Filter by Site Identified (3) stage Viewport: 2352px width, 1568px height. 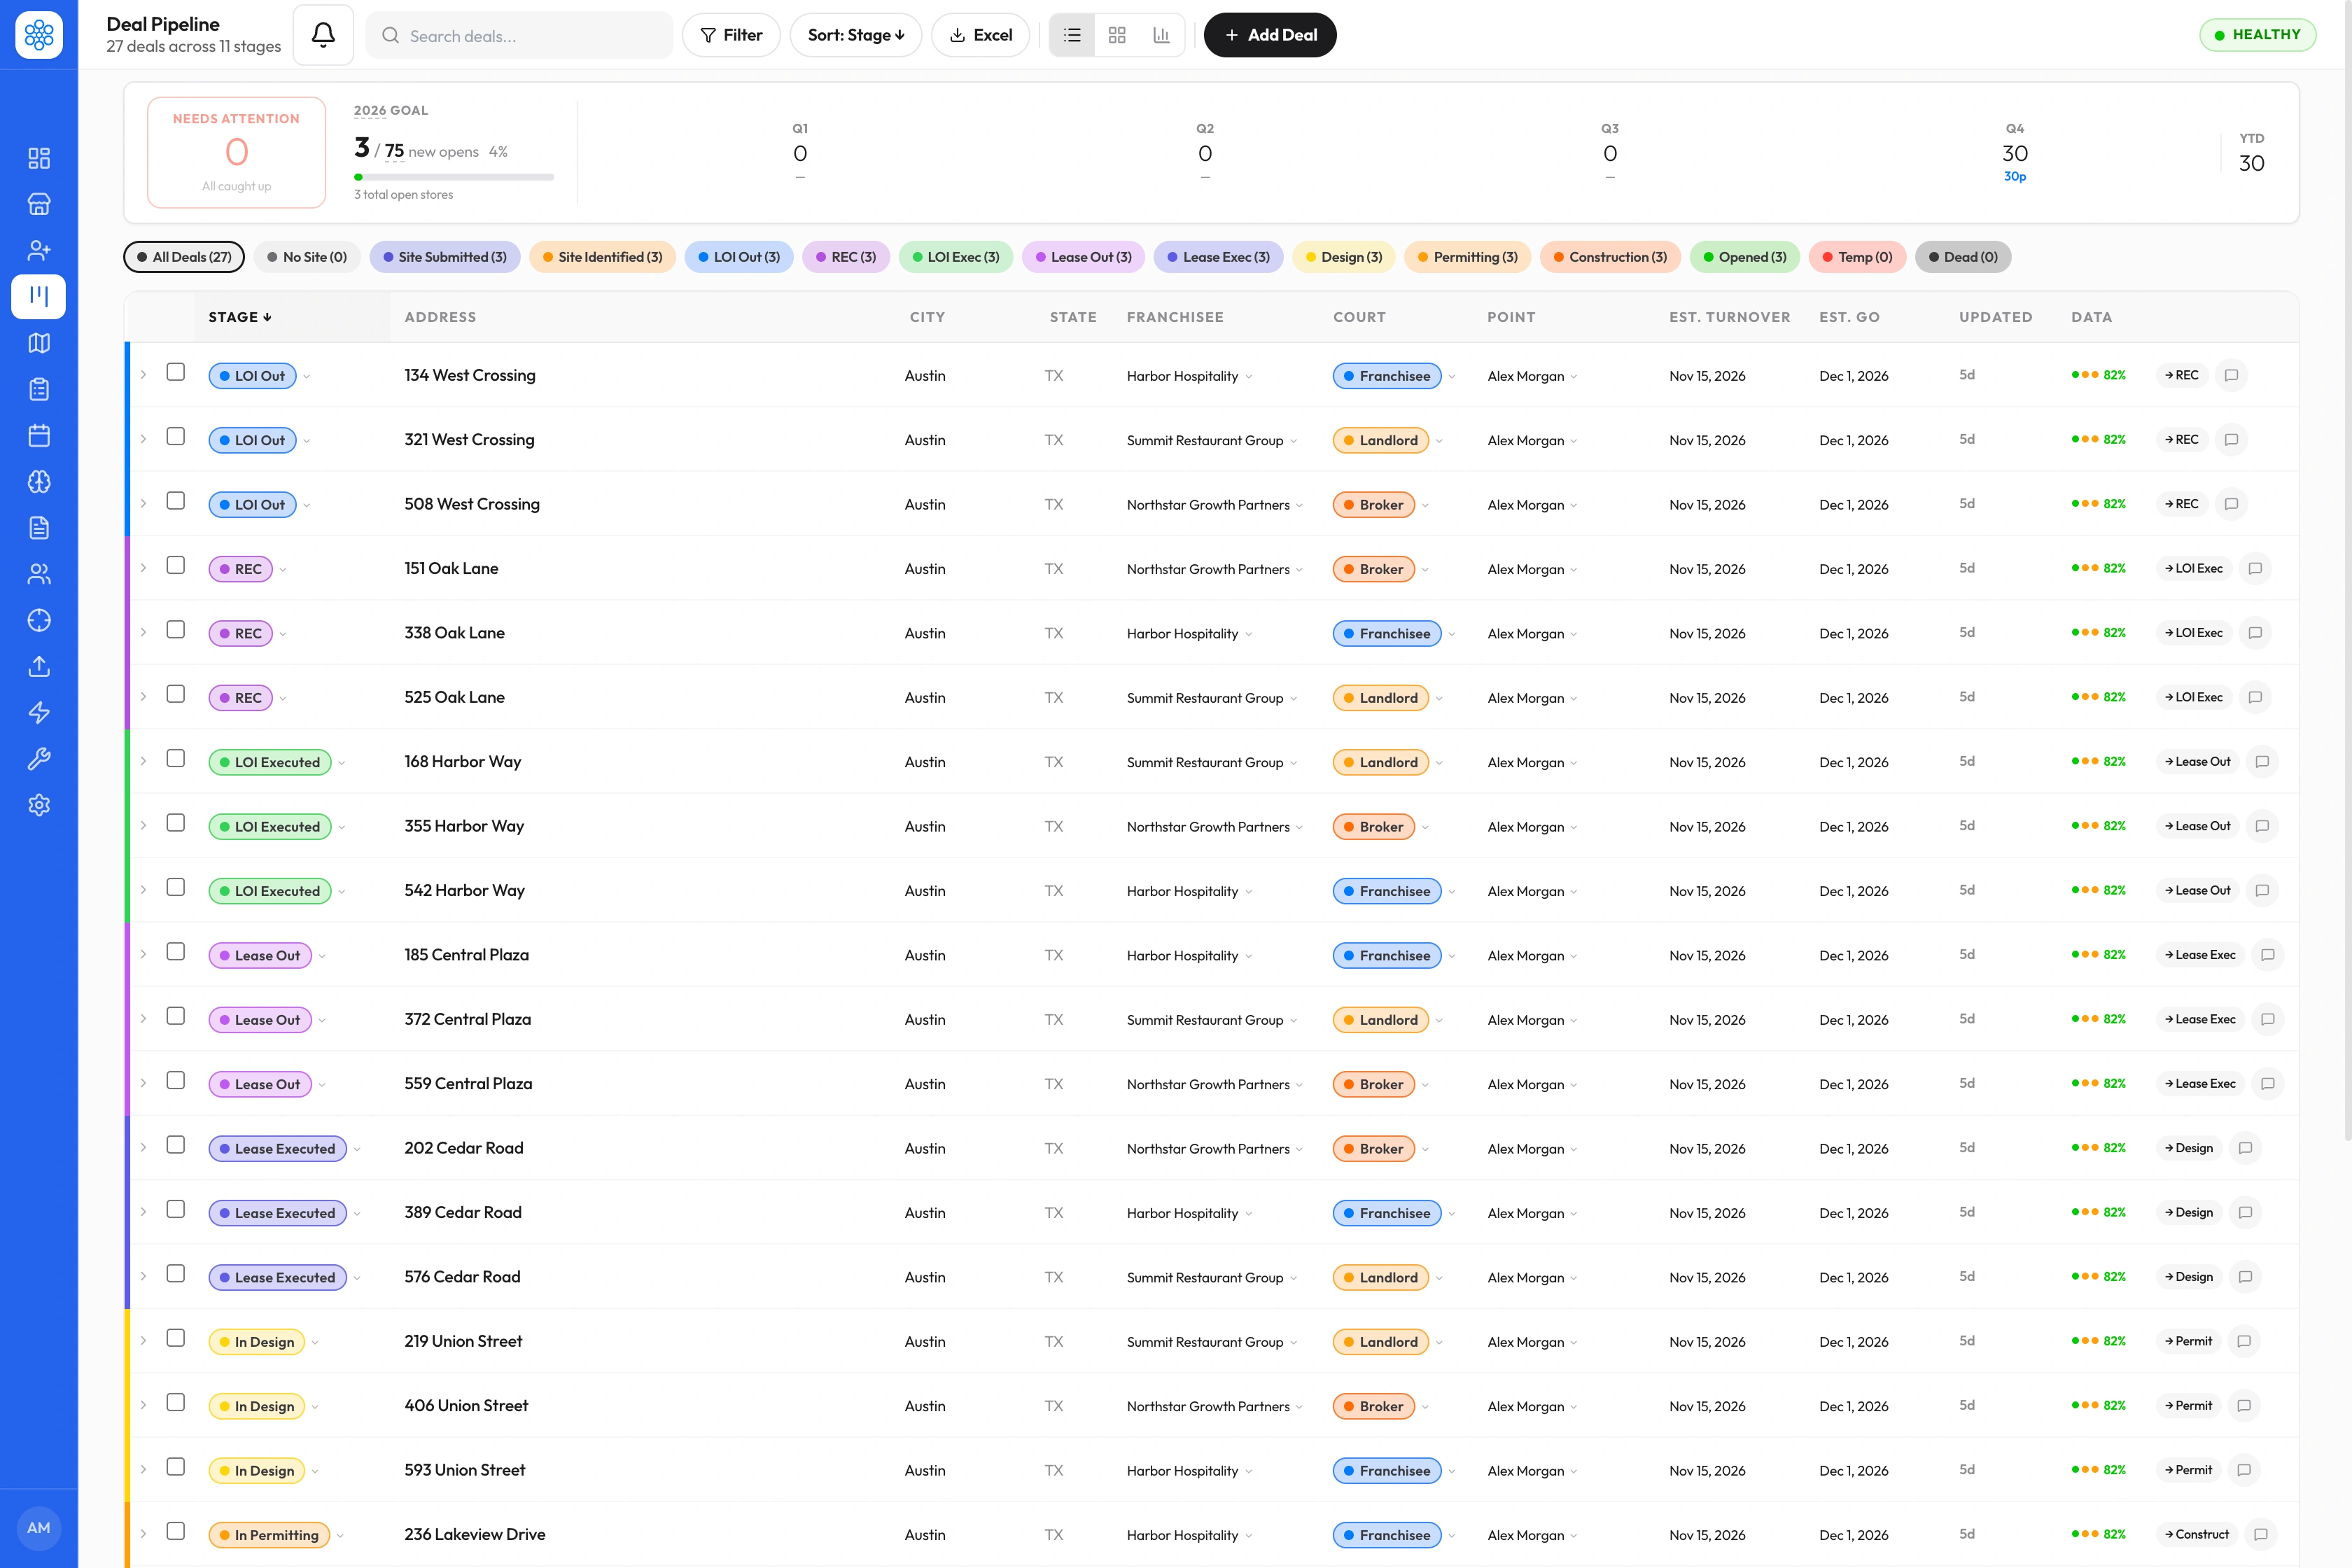point(602,257)
